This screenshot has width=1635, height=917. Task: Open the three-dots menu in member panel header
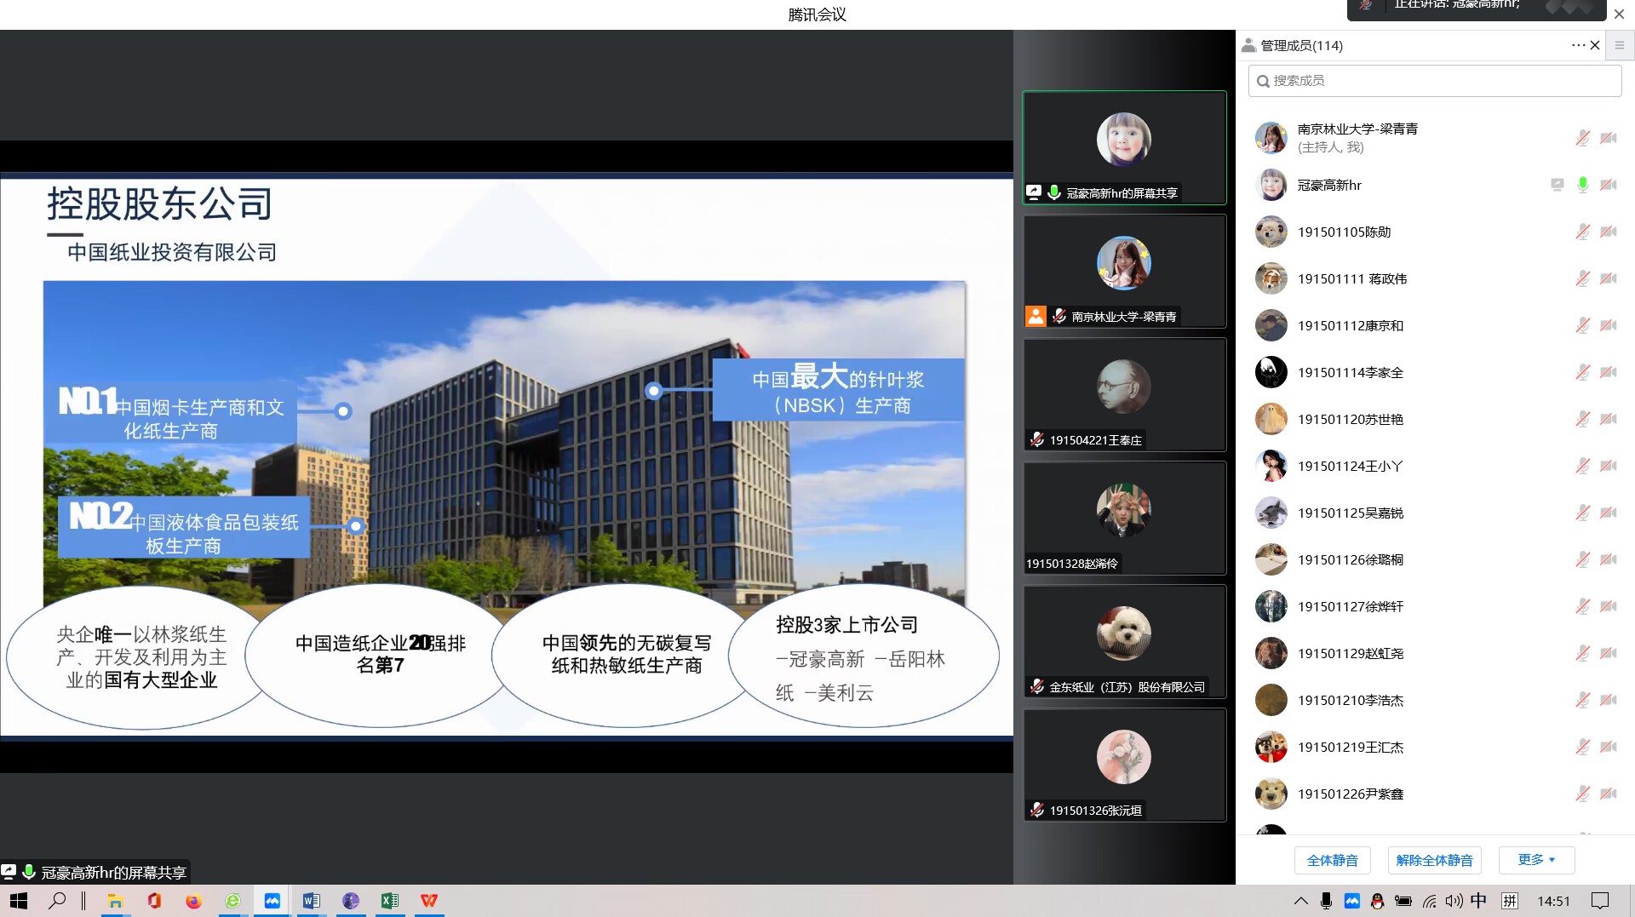pos(1578,45)
